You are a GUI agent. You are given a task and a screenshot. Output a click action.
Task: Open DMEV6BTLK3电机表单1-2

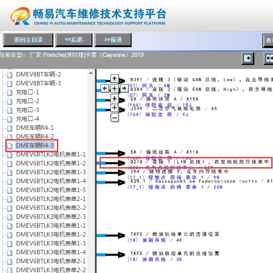tap(51, 234)
